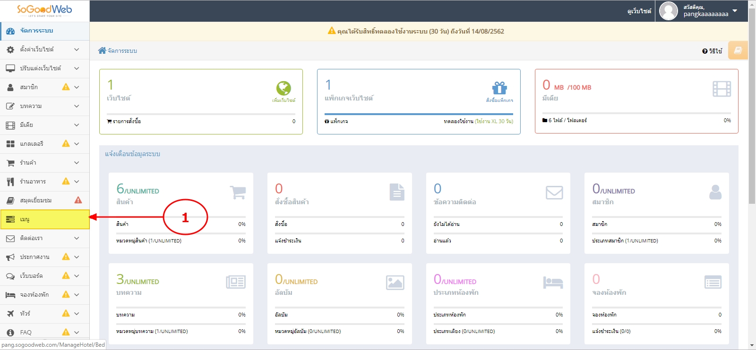Click the image icon in อัลบั้ม card
The width and height of the screenshot is (756, 350).
click(x=395, y=283)
